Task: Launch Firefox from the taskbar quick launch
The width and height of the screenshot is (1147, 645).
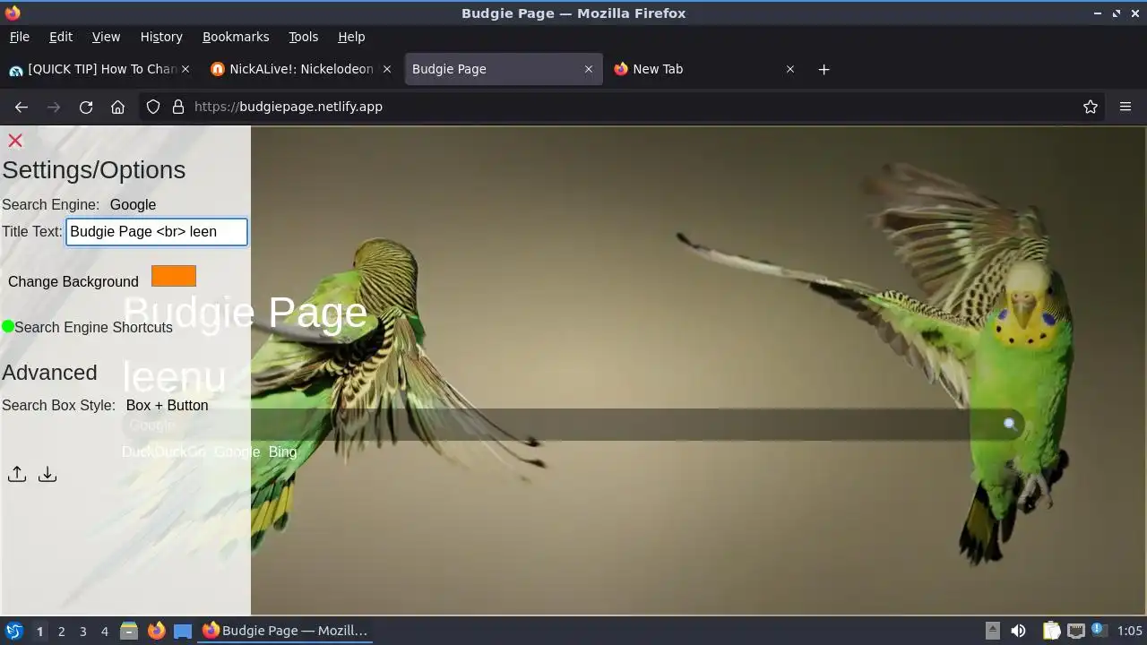Action: 156,631
